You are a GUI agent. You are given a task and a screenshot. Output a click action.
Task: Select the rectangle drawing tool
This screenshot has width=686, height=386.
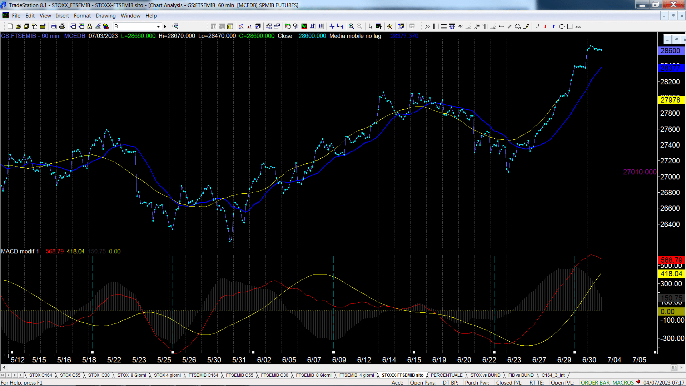tap(570, 26)
